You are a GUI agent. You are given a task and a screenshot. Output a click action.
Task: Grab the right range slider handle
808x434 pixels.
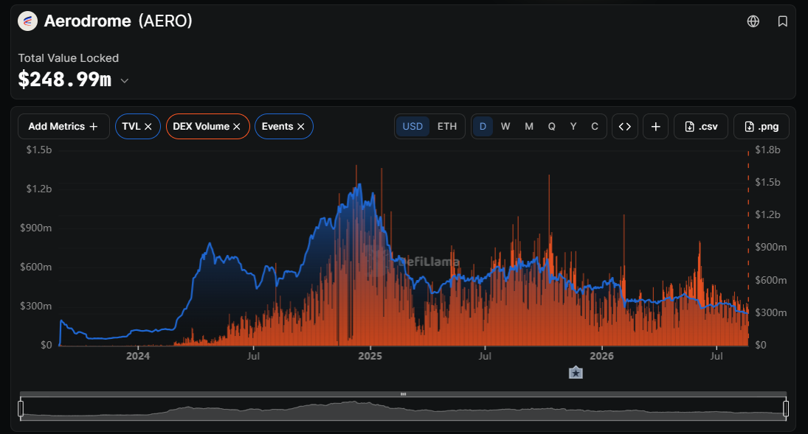pyautogui.click(x=786, y=409)
